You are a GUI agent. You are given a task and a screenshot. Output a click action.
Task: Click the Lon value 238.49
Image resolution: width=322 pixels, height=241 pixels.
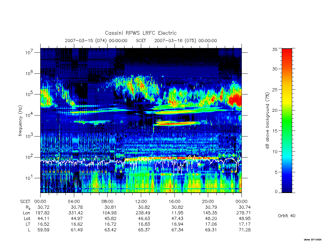tap(143, 213)
